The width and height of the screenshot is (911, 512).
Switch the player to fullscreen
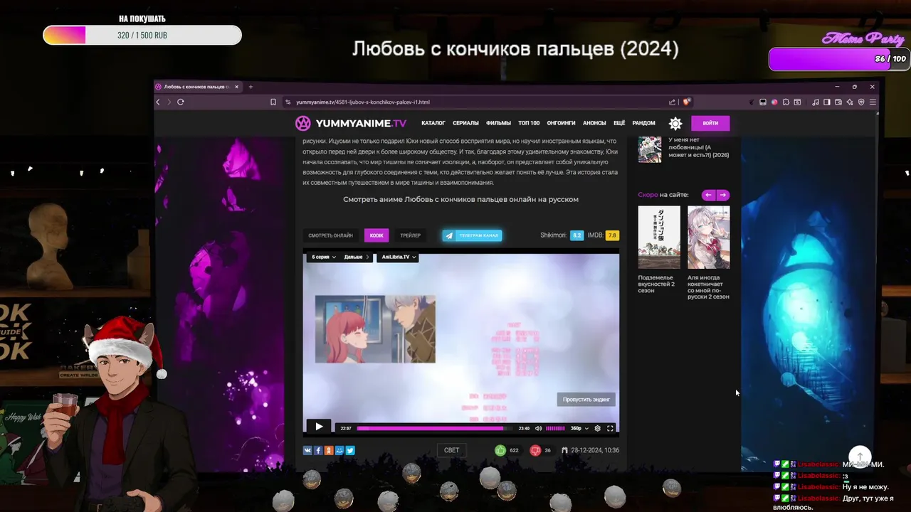pos(610,428)
